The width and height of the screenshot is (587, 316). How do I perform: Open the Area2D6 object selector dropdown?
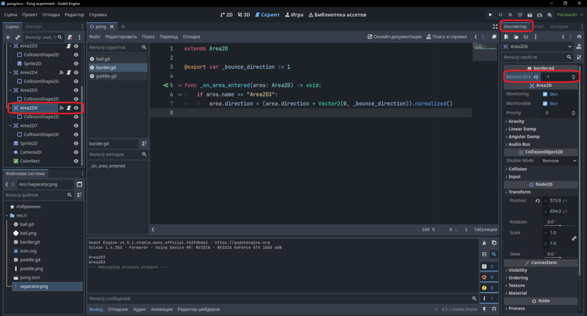pyautogui.click(x=538, y=46)
